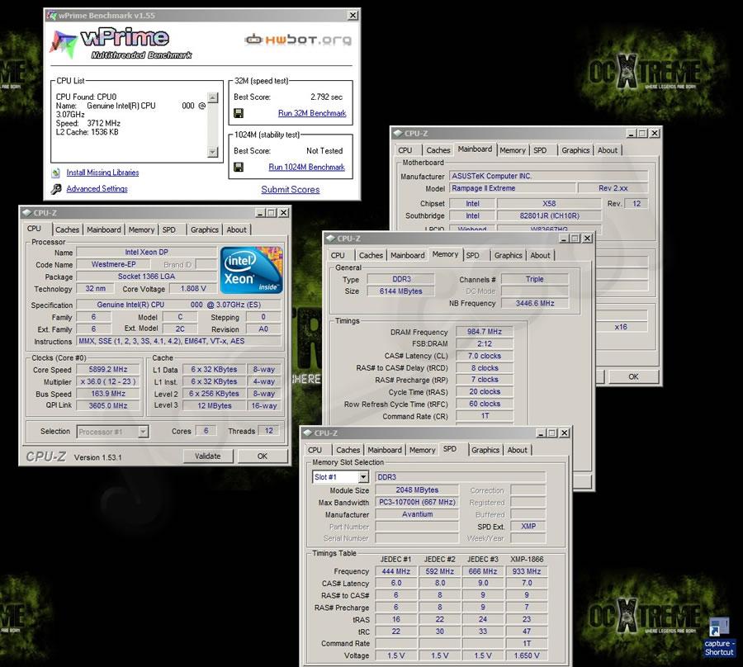The width and height of the screenshot is (743, 667).
Task: Go to the Memory tab in the SPD window
Action: tap(423, 450)
